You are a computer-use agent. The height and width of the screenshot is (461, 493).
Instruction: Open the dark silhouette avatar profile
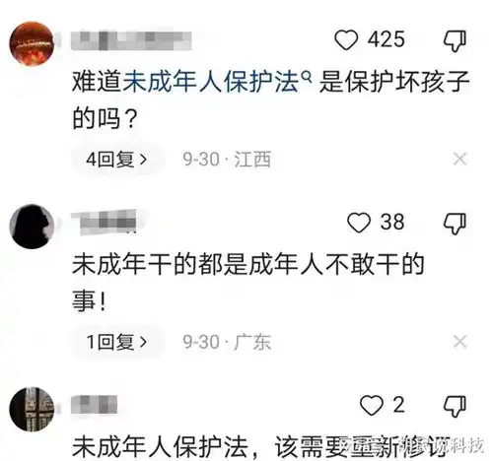pos(32,227)
